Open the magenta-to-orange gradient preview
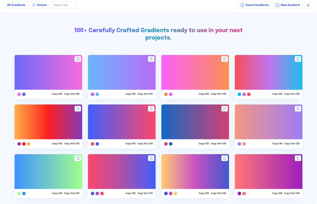This screenshot has height=204, width=317. 195,72
